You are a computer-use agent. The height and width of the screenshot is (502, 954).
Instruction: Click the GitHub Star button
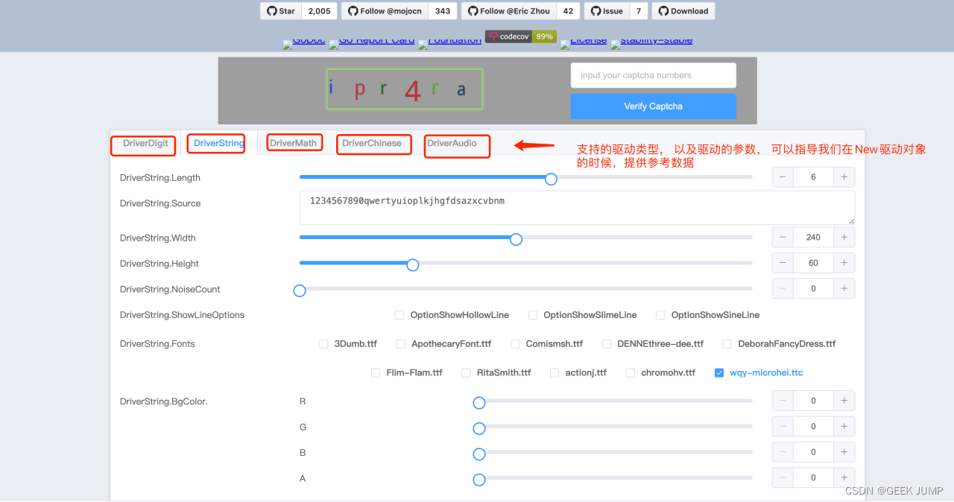click(x=281, y=11)
